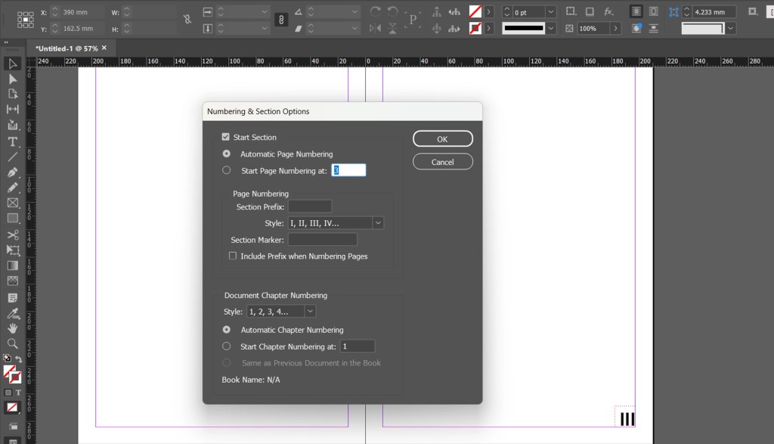Toggle constrain scaling link icon
The height and width of the screenshot is (444, 774).
(x=281, y=20)
